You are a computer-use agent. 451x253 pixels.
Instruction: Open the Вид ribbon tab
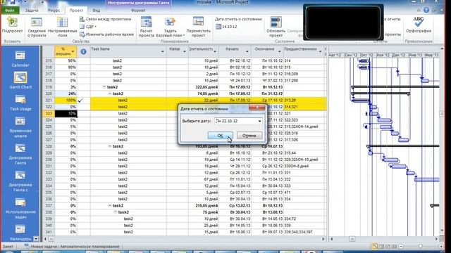pos(97,11)
